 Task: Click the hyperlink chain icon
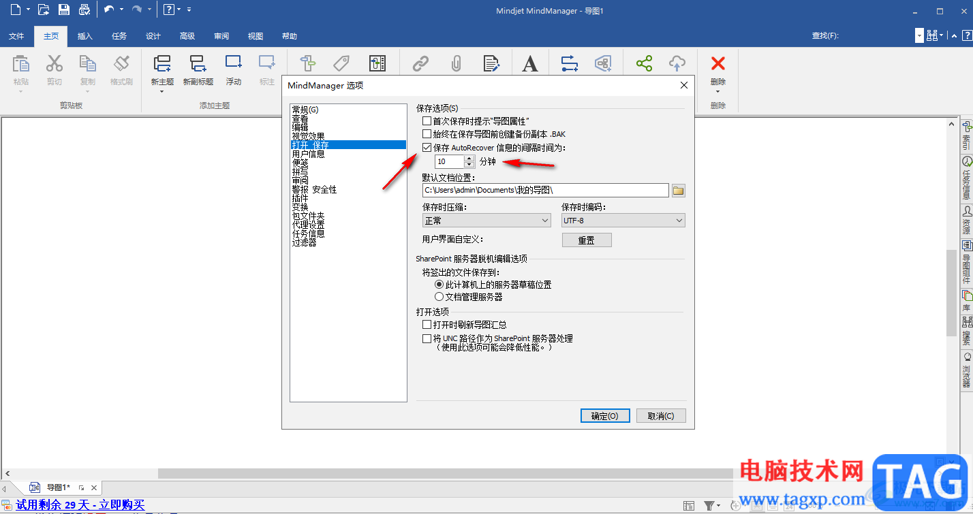421,64
